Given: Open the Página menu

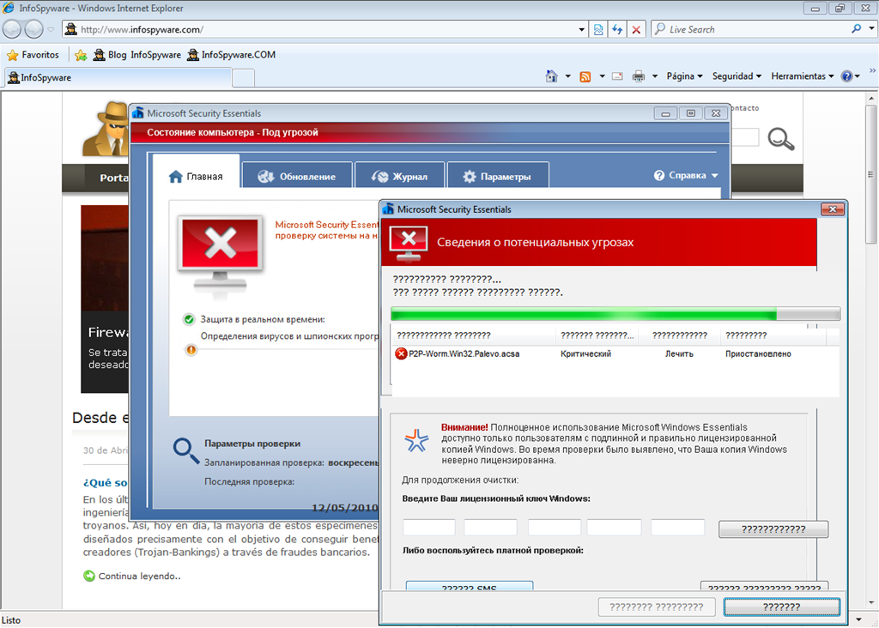Looking at the screenshot, I should point(684,76).
